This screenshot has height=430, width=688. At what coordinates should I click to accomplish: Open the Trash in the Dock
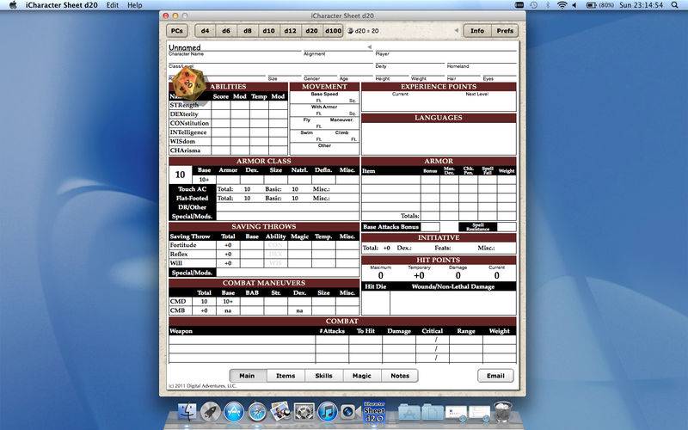click(502, 412)
